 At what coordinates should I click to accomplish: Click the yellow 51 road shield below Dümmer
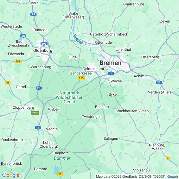pyautogui.click(x=60, y=174)
